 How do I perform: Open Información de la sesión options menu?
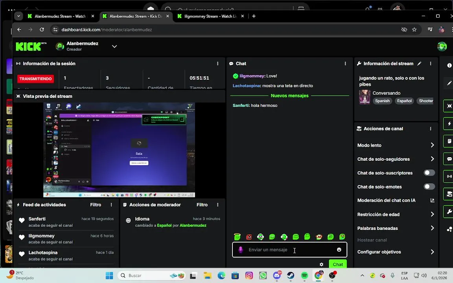(217, 64)
